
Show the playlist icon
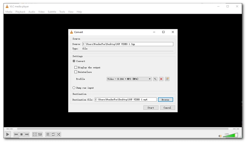(48, 134)
